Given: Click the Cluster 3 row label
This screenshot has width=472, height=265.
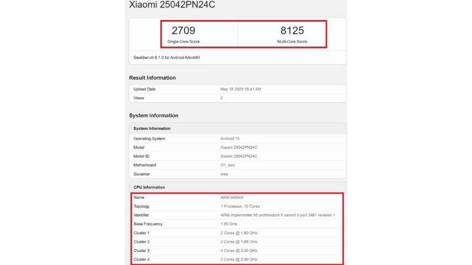Looking at the screenshot, I should pos(142,251).
